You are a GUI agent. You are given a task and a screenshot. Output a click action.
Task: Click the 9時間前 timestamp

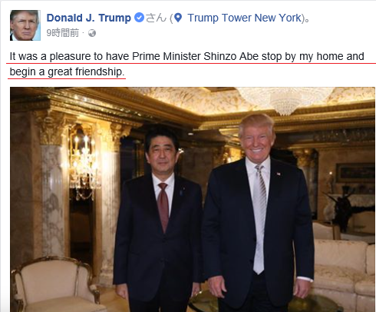pyautogui.click(x=63, y=33)
